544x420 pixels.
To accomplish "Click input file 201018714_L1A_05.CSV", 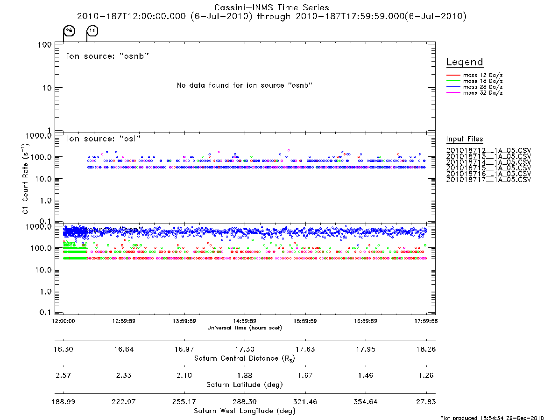I will click(x=488, y=162).
